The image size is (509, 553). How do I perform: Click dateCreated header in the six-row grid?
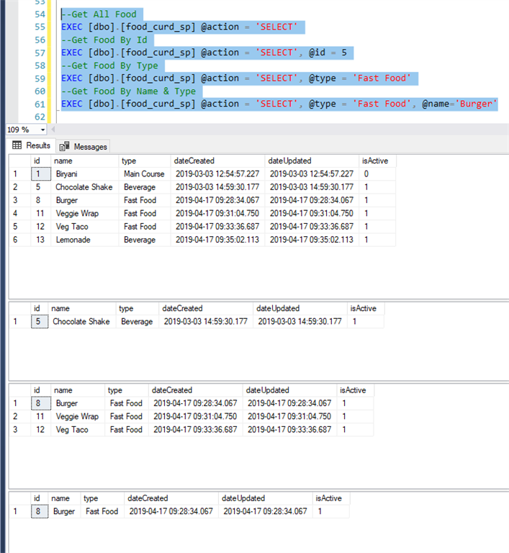[217, 161]
